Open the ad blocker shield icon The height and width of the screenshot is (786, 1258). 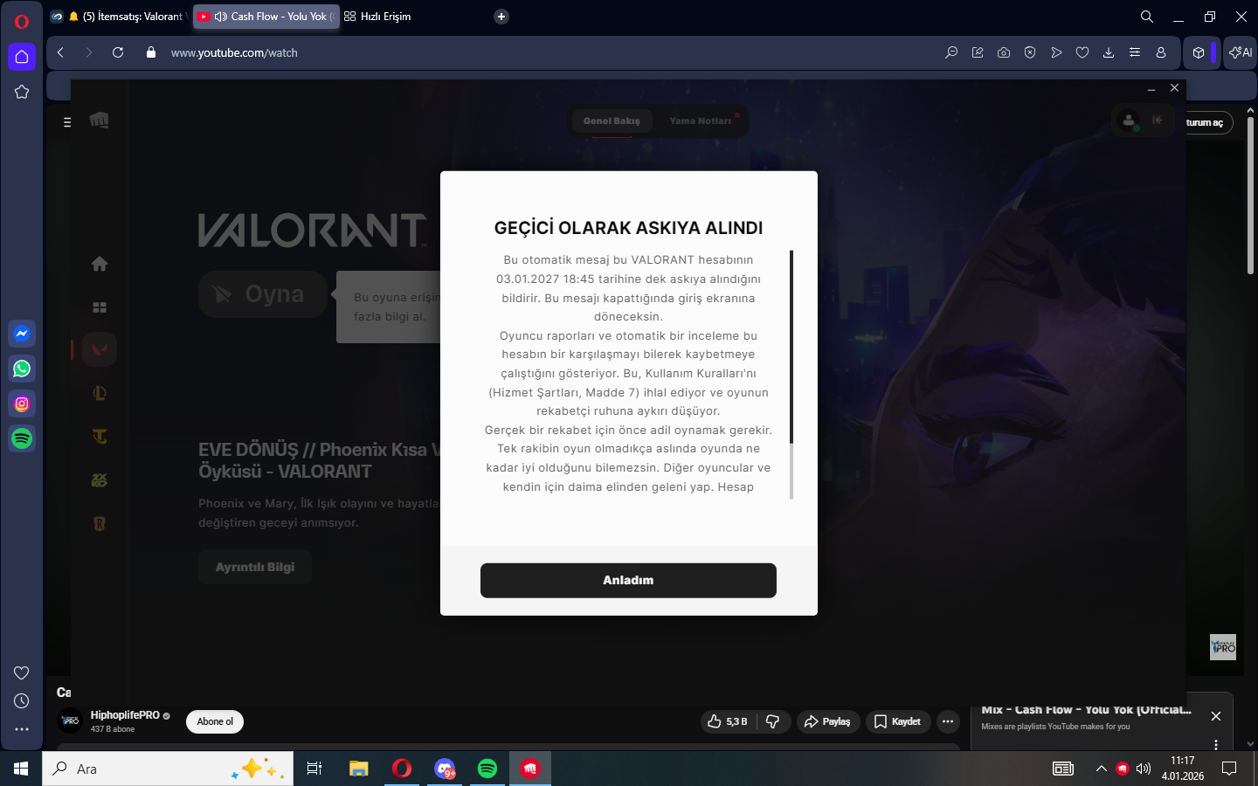coord(1030,52)
